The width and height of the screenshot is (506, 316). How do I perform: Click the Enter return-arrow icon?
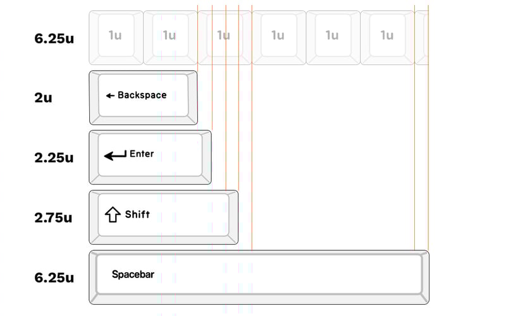115,155
